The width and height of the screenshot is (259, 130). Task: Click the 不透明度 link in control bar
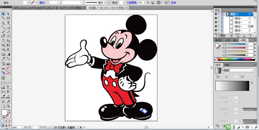tap(132, 3)
